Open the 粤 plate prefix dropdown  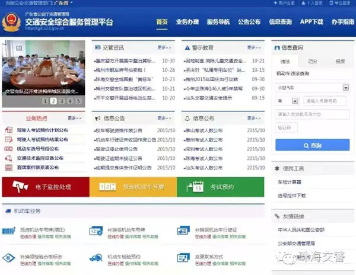pyautogui.click(x=287, y=101)
